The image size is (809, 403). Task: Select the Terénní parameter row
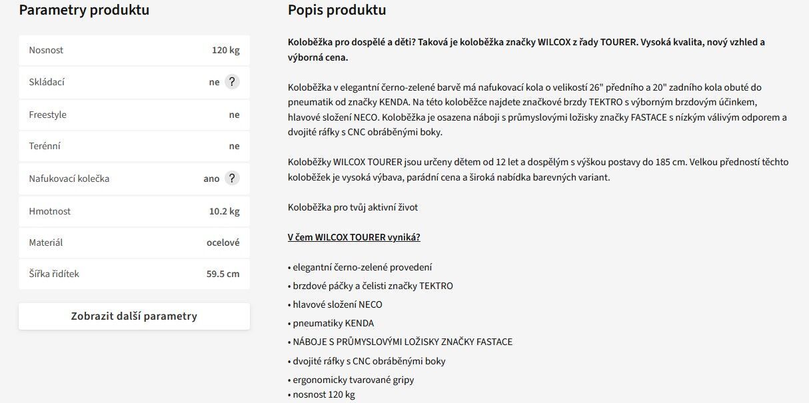(x=134, y=146)
